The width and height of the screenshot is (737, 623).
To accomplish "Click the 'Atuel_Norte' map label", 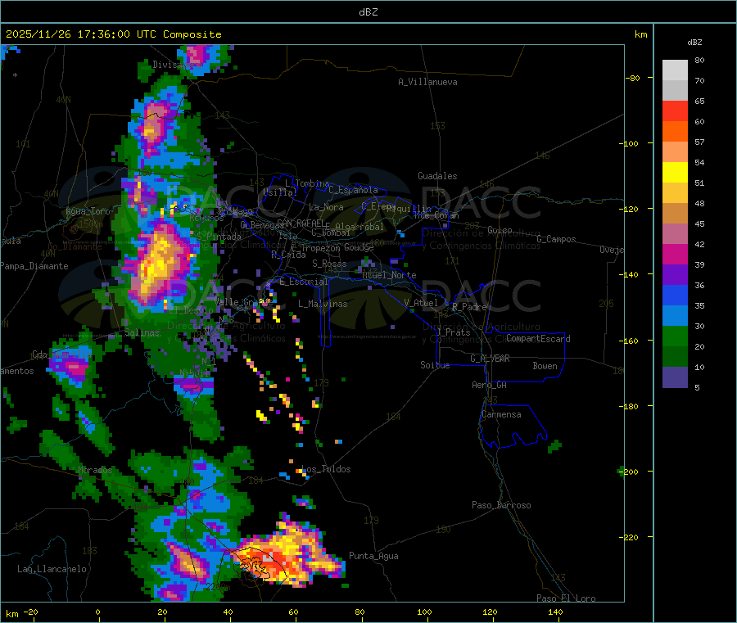I will (x=389, y=275).
